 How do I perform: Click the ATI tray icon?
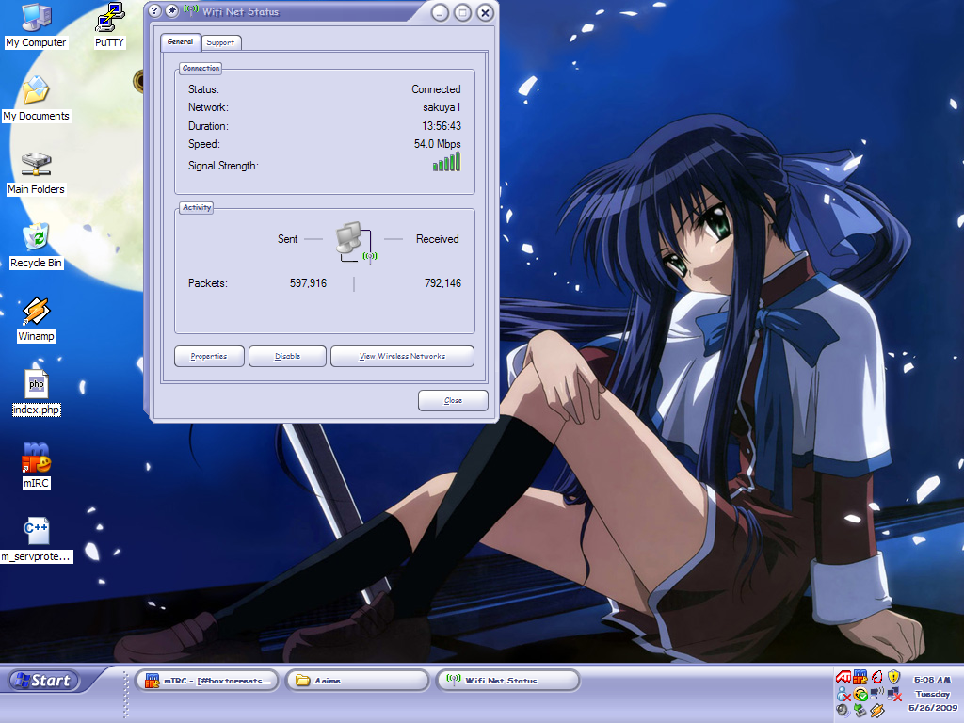[x=843, y=676]
